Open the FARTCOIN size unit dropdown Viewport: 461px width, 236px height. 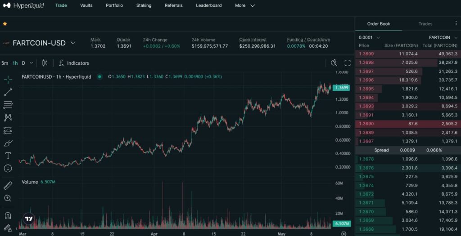(443, 37)
